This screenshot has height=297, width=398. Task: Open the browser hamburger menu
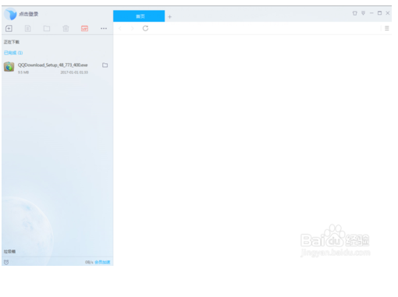[x=387, y=28]
